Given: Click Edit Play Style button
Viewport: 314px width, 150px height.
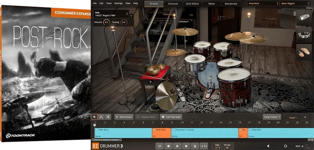Looking at the screenshot, I should point(171,117).
